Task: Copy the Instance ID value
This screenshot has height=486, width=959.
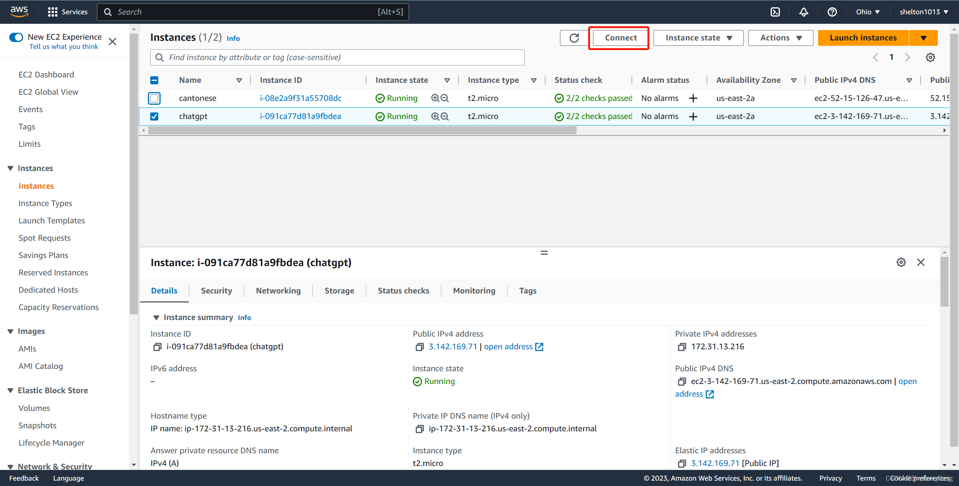Action: click(157, 347)
